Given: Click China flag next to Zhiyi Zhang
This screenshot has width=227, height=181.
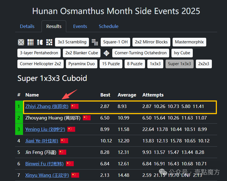Looking at the screenshot, I should pyautogui.click(x=75, y=106).
